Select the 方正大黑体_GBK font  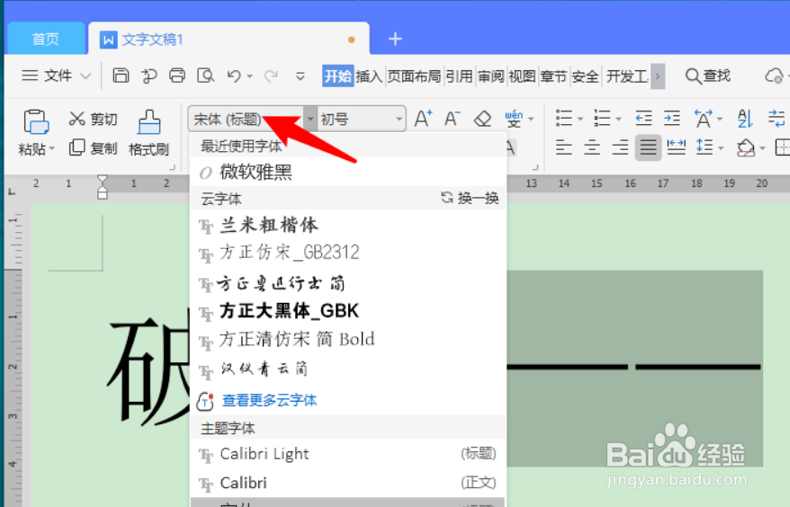pyautogui.click(x=347, y=311)
